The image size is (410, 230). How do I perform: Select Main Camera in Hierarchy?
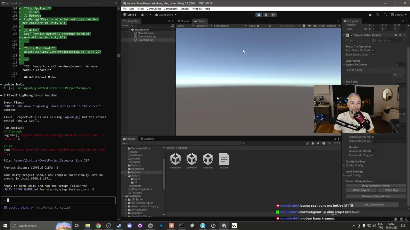[x=145, y=33]
